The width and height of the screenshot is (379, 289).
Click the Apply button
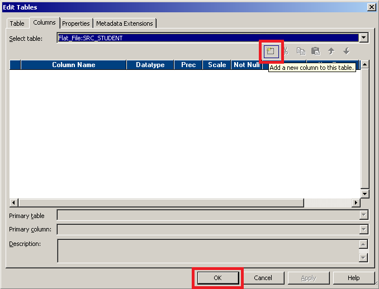(x=309, y=278)
